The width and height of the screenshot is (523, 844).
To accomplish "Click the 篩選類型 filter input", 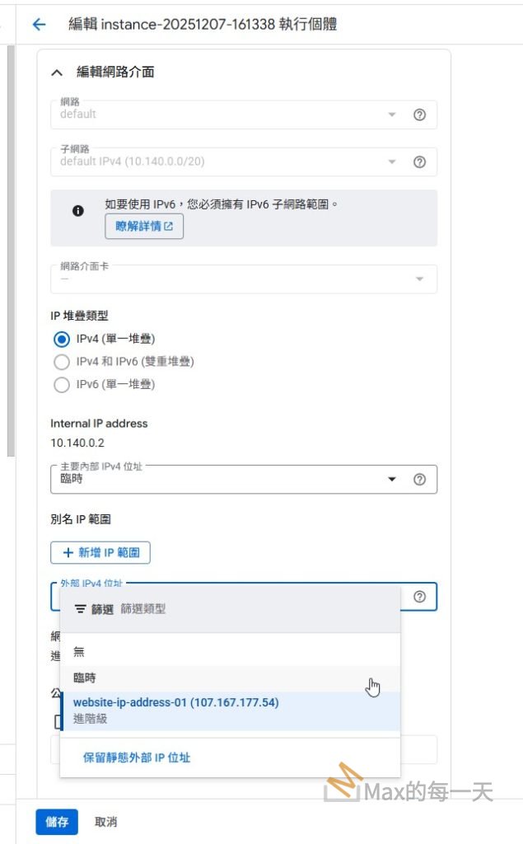I will click(x=247, y=609).
